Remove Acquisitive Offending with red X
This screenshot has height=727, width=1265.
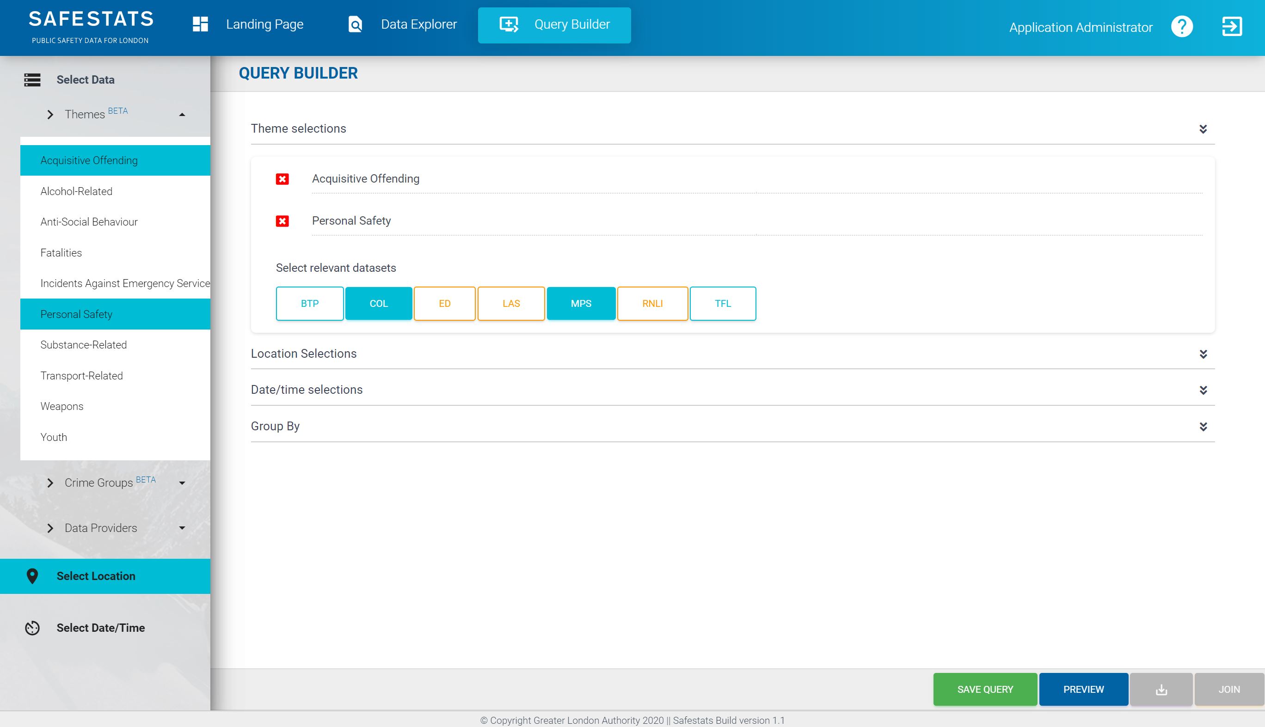coord(282,179)
